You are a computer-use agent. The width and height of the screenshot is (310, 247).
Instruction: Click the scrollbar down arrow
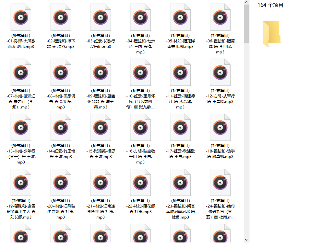[x=246, y=240]
